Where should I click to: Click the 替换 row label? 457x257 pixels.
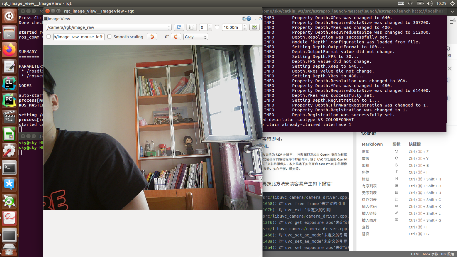pos(366,234)
